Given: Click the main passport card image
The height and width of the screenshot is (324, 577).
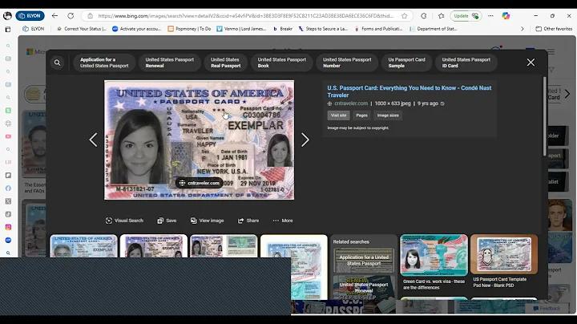Looking at the screenshot, I should [199, 140].
